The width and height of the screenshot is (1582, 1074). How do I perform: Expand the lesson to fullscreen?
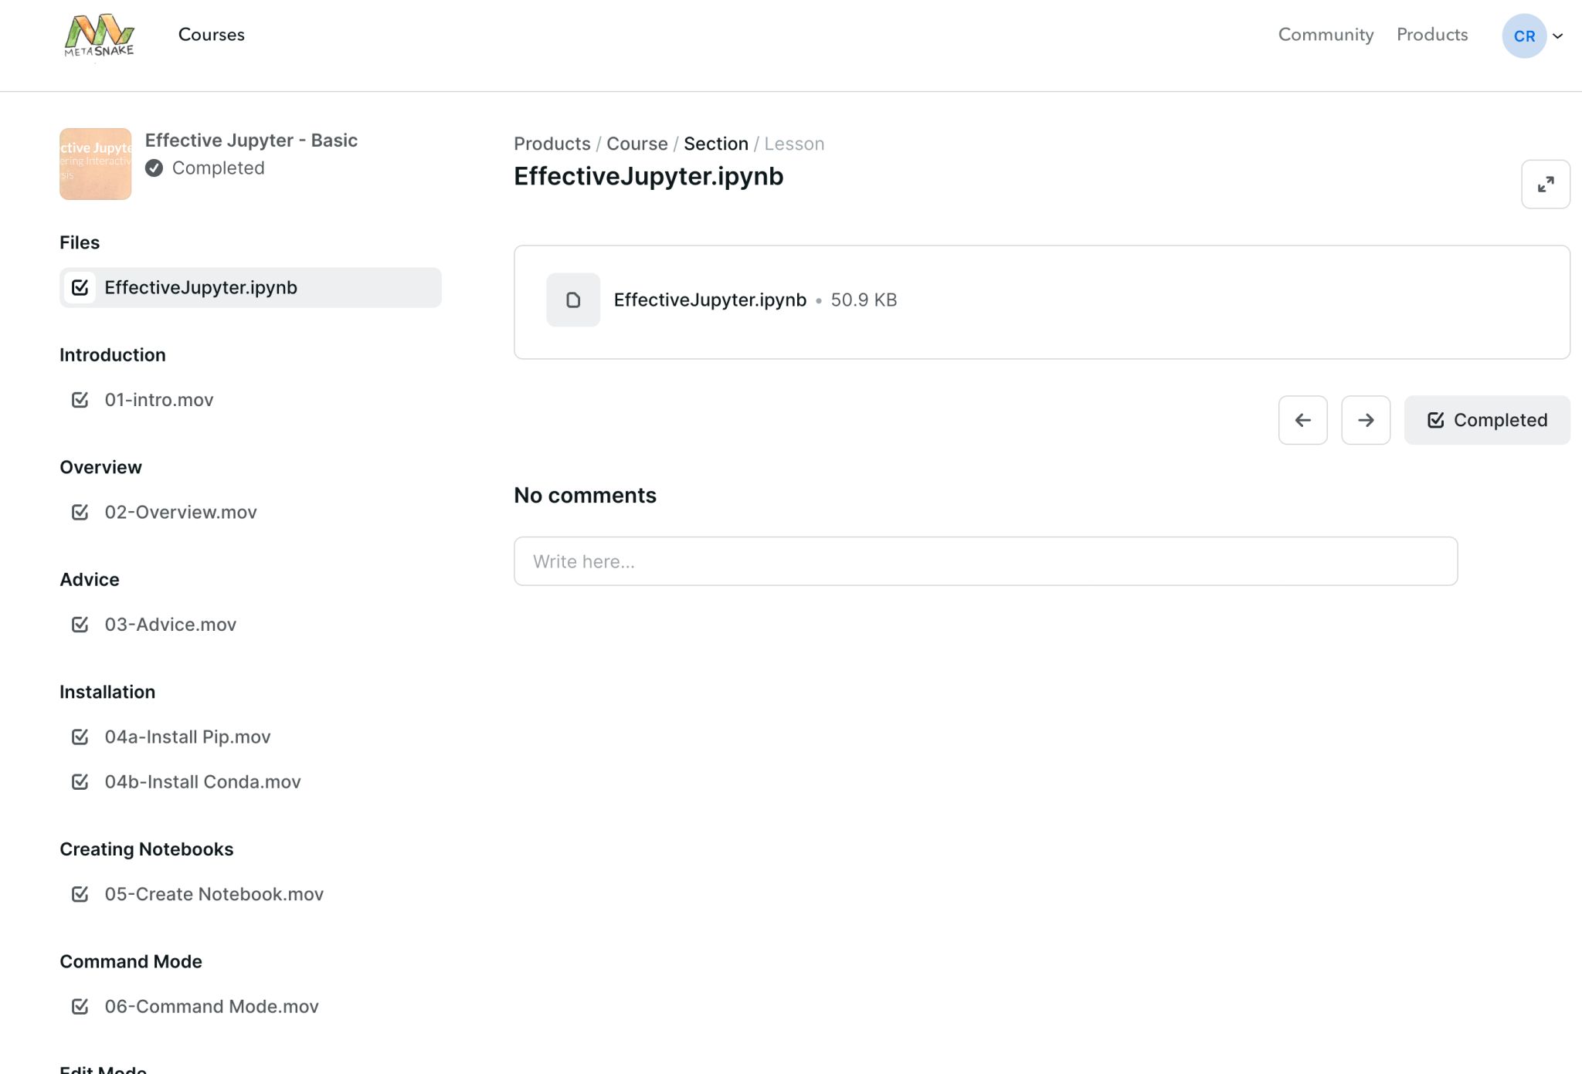pos(1545,185)
